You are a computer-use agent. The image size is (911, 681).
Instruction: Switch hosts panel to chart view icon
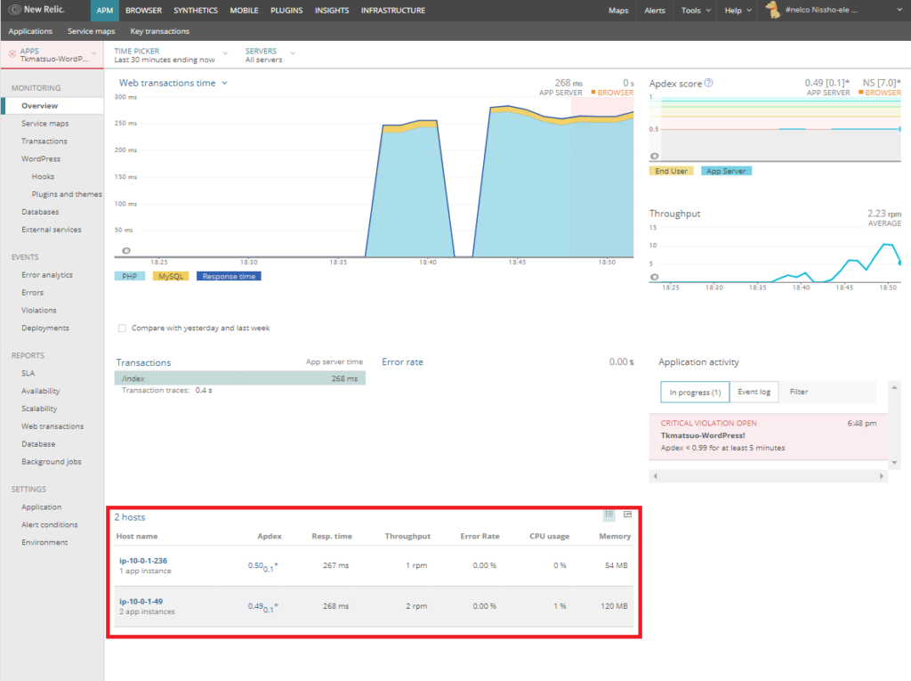pyautogui.click(x=627, y=515)
